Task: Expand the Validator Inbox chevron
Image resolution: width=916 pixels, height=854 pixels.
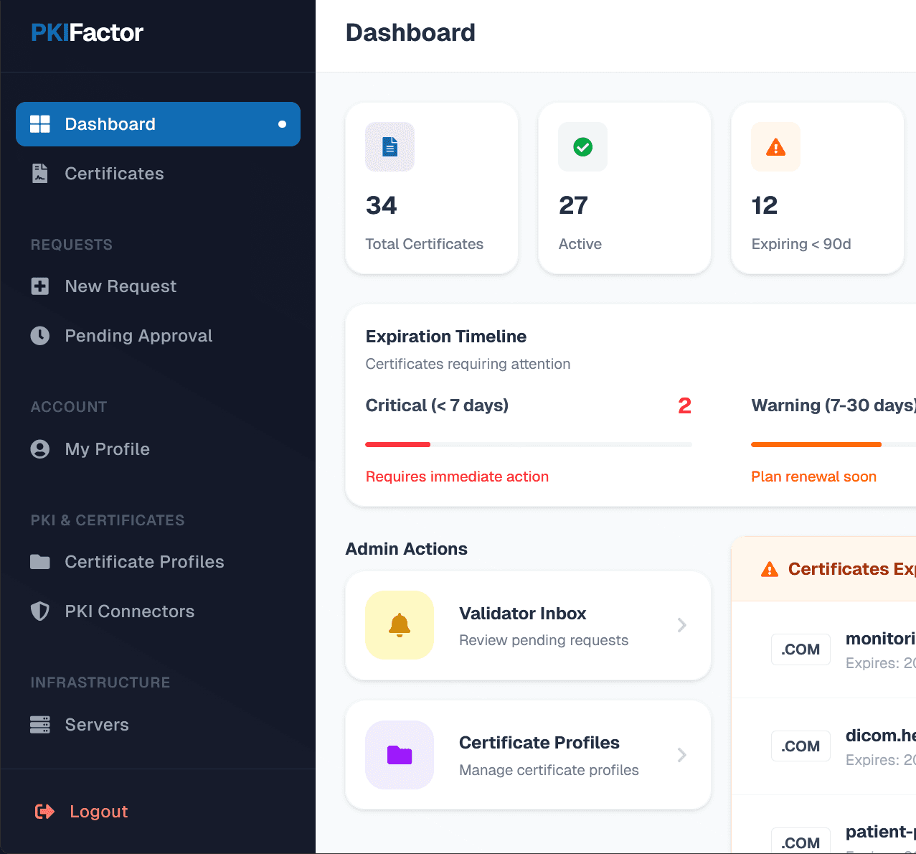Action: [681, 625]
